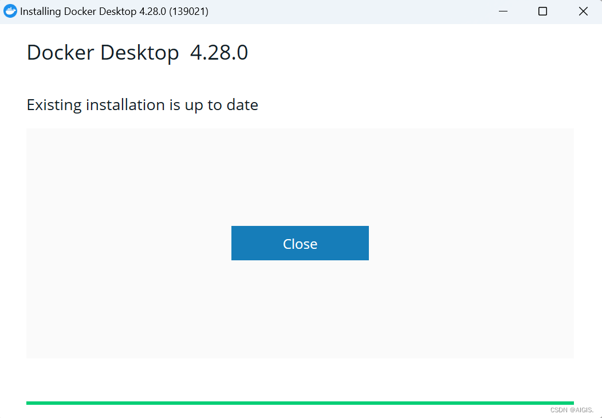Minimize the Docker Desktop installer window
This screenshot has height=418, width=602.
coord(503,11)
